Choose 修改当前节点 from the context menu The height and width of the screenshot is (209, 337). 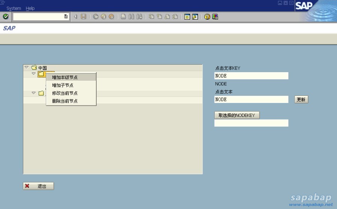click(71, 93)
